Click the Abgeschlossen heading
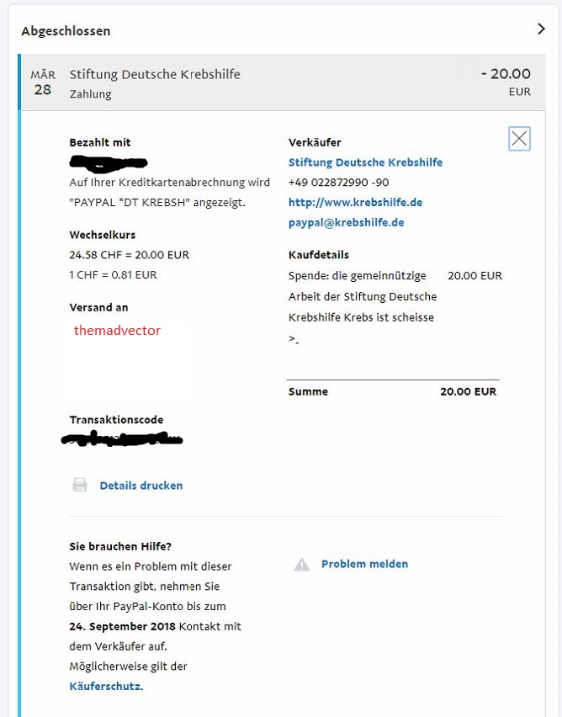This screenshot has width=562, height=717. point(66,31)
